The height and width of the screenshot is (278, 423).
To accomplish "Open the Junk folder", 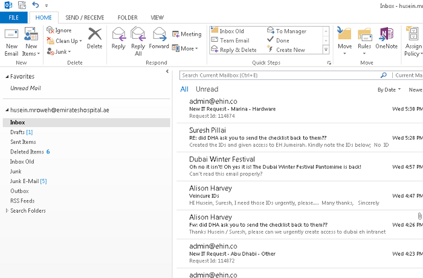I will tap(16, 171).
